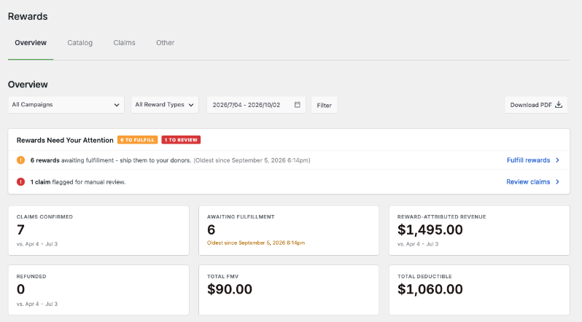
Task: Click the AWAITING FULFILLMENT label
Action: click(241, 217)
